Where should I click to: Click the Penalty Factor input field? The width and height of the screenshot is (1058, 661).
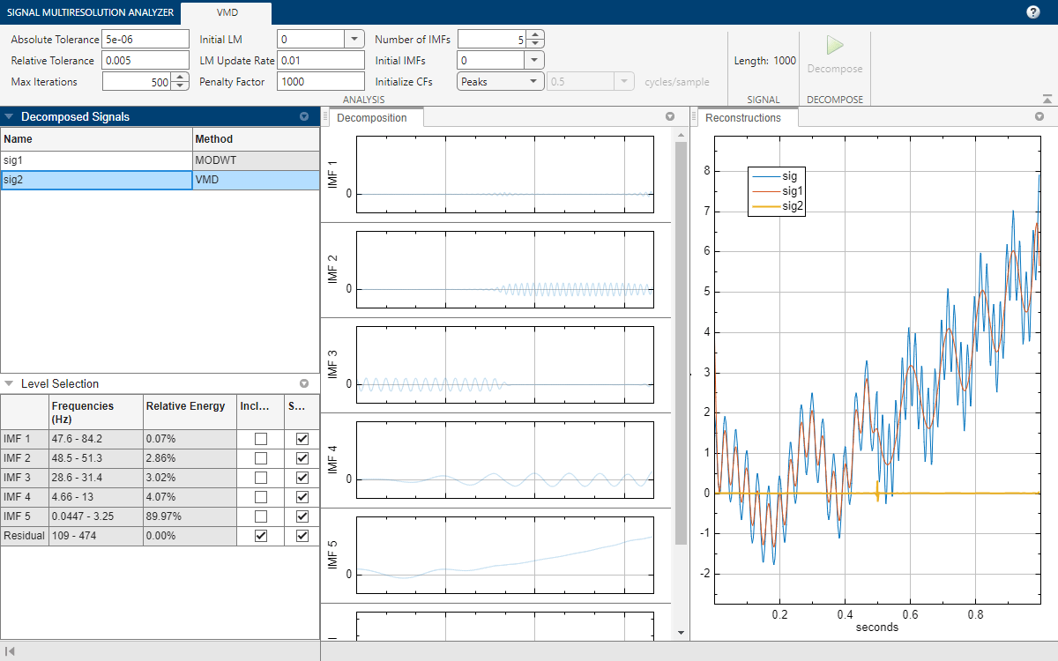tap(320, 81)
